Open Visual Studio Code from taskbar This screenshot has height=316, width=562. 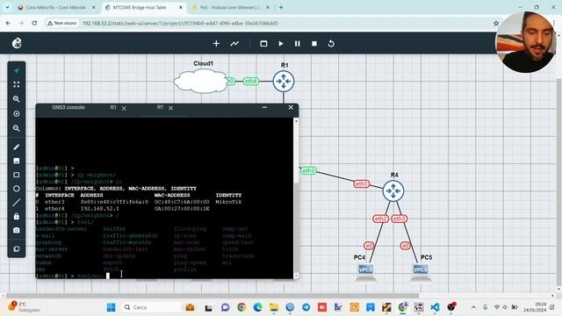(x=435, y=307)
